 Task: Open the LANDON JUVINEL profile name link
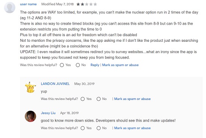(55, 84)
